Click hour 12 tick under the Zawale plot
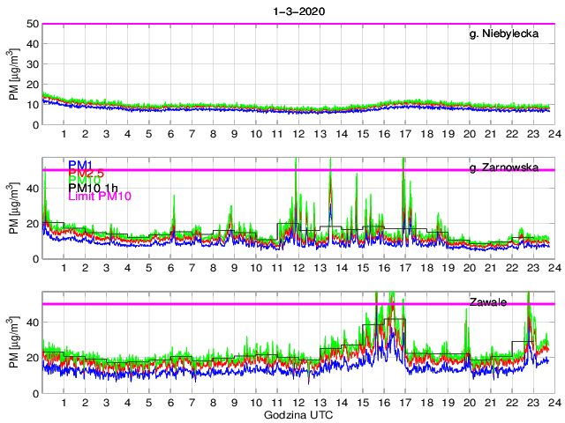 tap(298, 403)
